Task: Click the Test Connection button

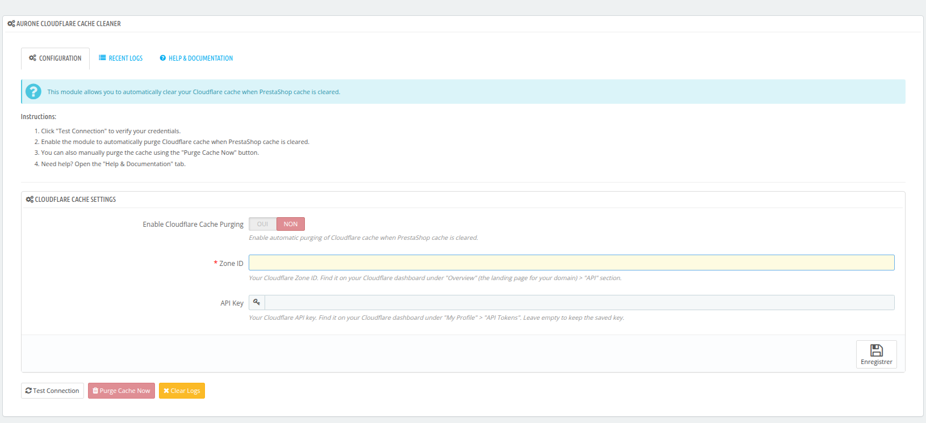Action: pyautogui.click(x=52, y=391)
